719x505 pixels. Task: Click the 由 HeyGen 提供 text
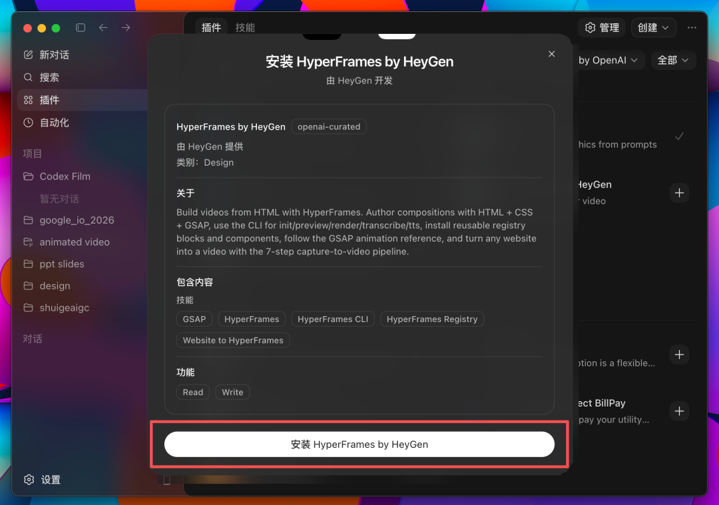tap(210, 146)
